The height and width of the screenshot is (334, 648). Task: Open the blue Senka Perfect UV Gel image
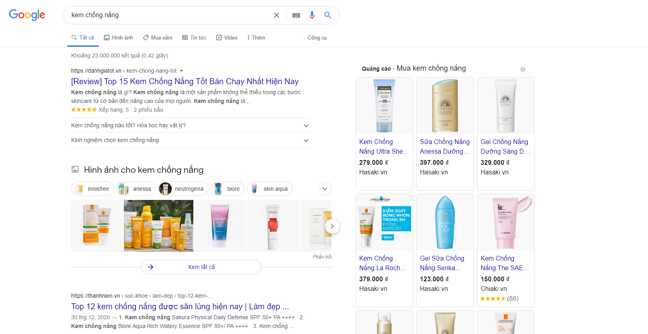tap(445, 222)
